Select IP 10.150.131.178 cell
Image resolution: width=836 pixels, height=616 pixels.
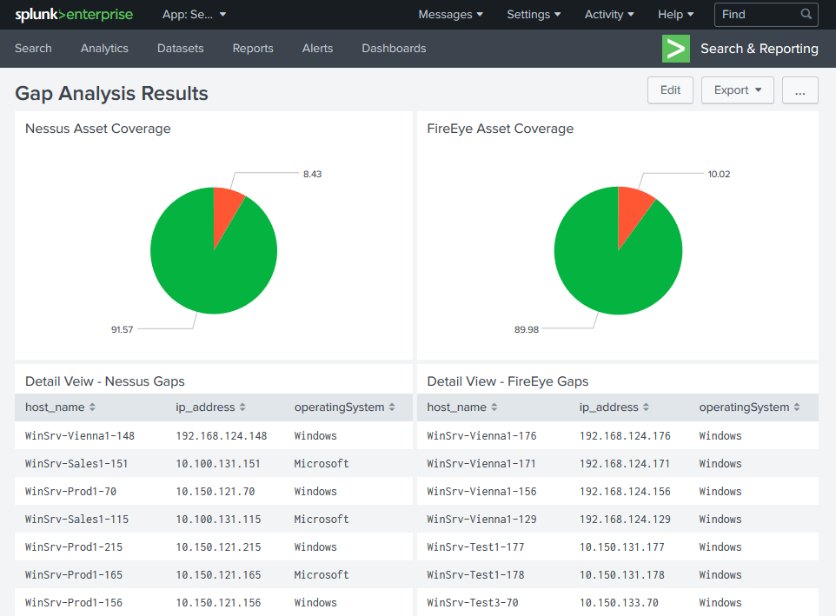[622, 574]
